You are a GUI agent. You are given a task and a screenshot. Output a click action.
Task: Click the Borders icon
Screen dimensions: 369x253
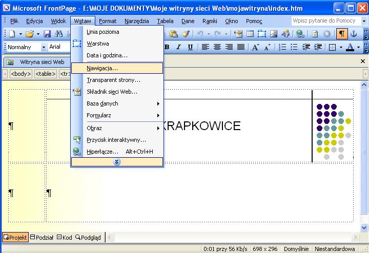tap(332, 47)
